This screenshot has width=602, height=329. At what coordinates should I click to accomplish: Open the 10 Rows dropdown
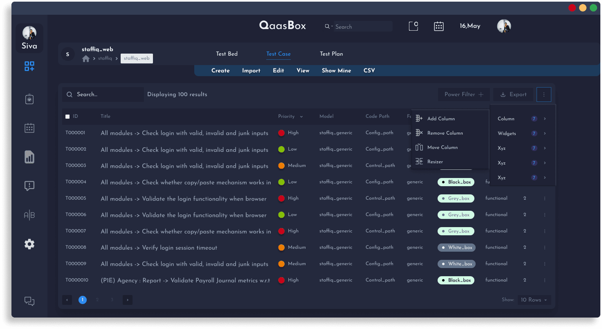click(534, 300)
